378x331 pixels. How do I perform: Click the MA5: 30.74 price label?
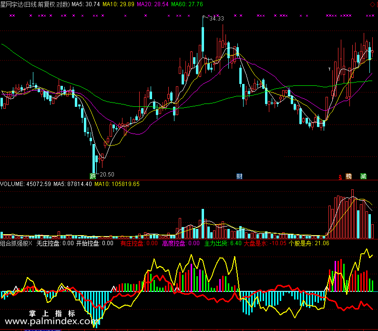[86, 4]
